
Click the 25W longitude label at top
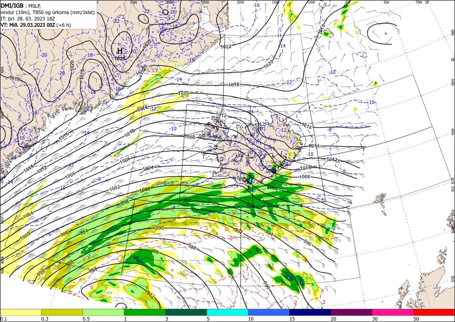(x=205, y=2)
